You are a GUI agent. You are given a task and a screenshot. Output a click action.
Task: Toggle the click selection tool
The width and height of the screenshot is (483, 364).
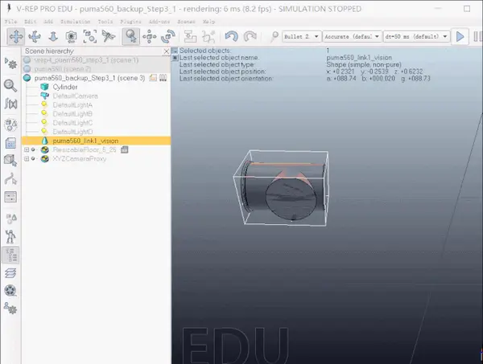coord(131,37)
